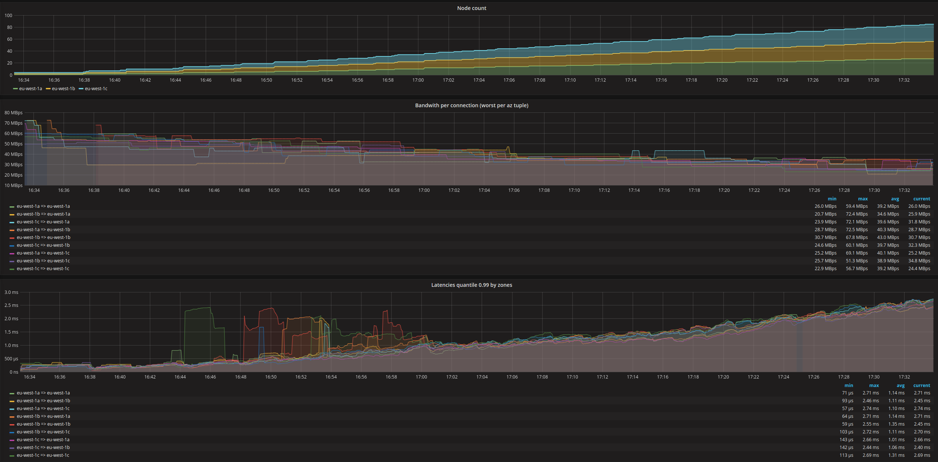Toggle eu-west-1c => eu-west-1c in Bandwith legend
The height and width of the screenshot is (462, 938).
coord(43,269)
